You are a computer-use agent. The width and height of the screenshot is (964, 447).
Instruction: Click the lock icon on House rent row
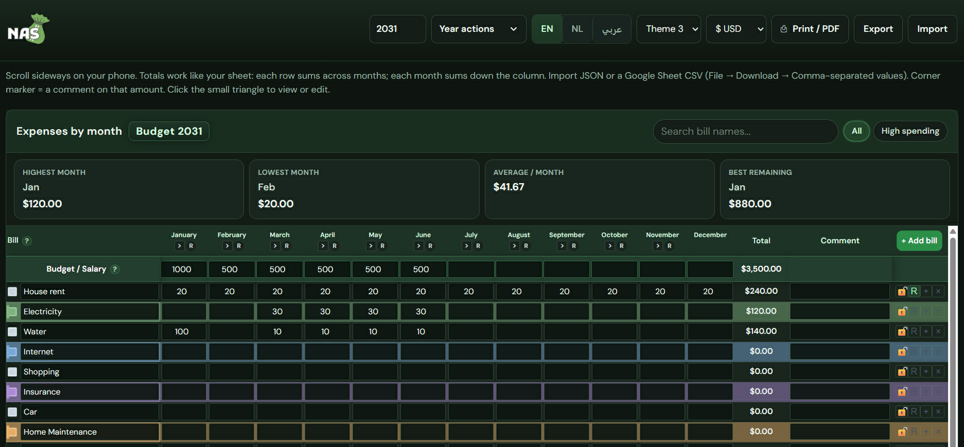click(x=902, y=291)
